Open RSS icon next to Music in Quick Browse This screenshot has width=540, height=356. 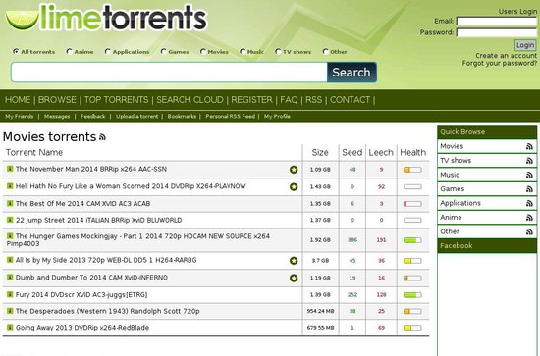(529, 176)
